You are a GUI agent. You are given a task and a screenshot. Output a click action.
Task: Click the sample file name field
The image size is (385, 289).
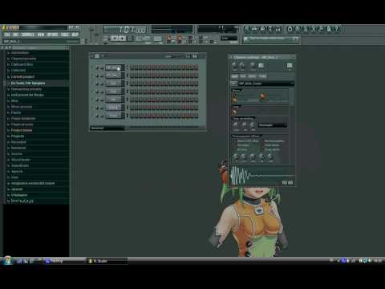tap(265, 83)
